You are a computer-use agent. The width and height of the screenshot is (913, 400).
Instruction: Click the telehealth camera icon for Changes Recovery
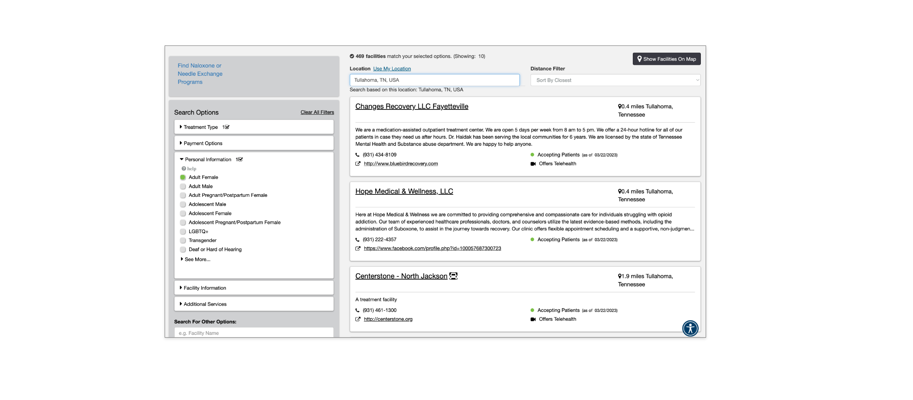pos(533,164)
